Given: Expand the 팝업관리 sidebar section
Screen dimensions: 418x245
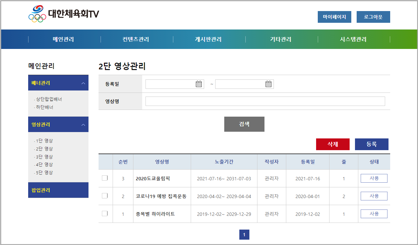Looking at the screenshot, I should pyautogui.click(x=58, y=190).
